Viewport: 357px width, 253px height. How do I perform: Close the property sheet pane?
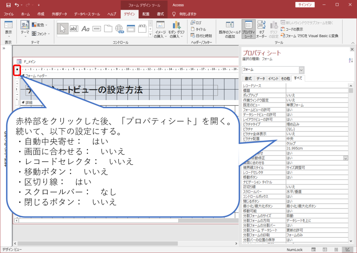(352, 49)
